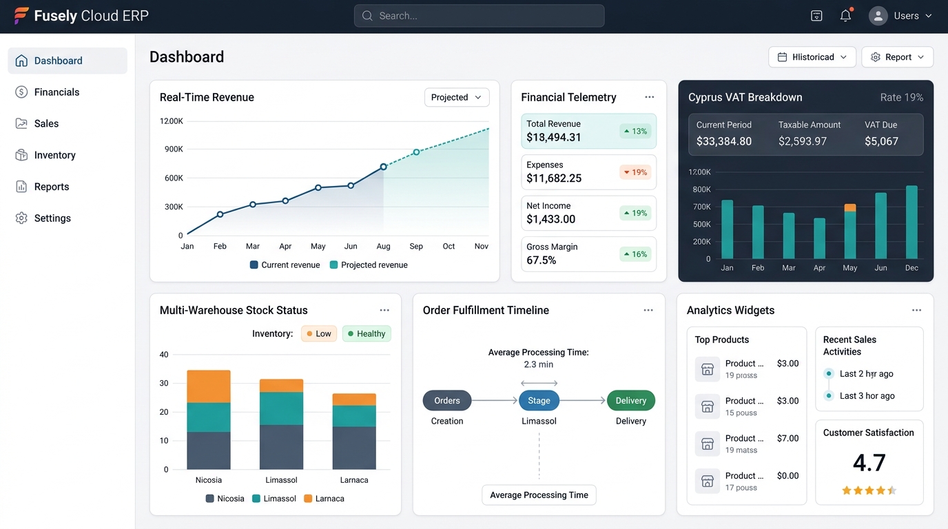Open the Report dropdown
Screen dimensions: 948x529
[x=898, y=57]
